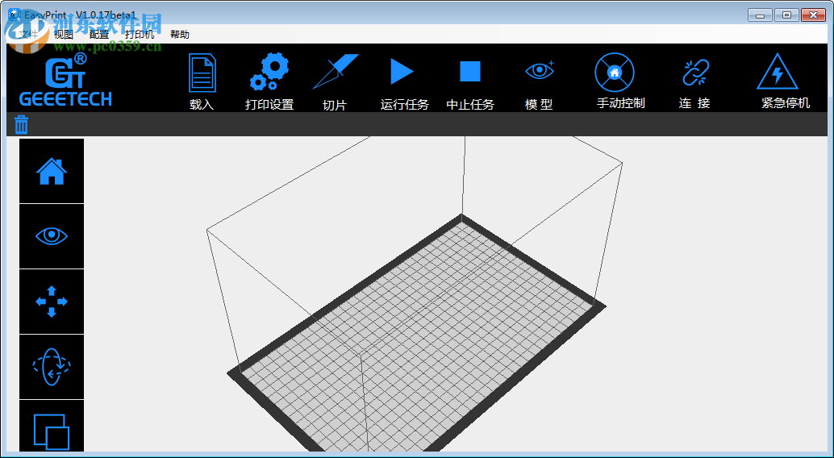Open the 模型 model eye icon
This screenshot has height=458, width=834.
540,70
